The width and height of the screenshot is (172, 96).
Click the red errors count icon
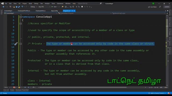14,87
